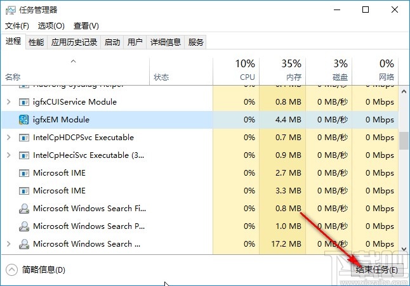
Task: Click 0 MB/秒 cell of igfxCUIService Module
Action: pos(329,102)
